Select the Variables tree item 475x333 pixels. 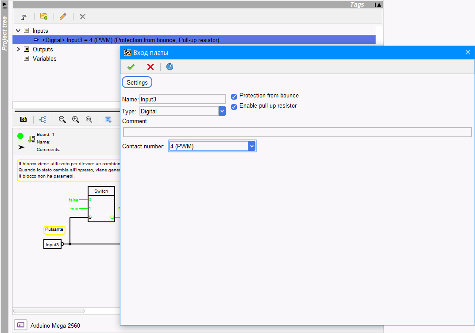44,58
